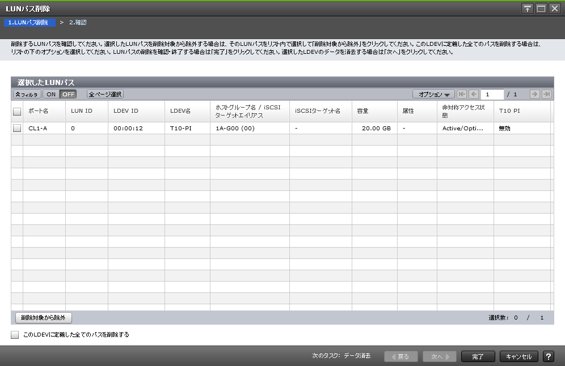Click host group 1A-G00 (00) cell
565x366 pixels.
[x=250, y=128]
